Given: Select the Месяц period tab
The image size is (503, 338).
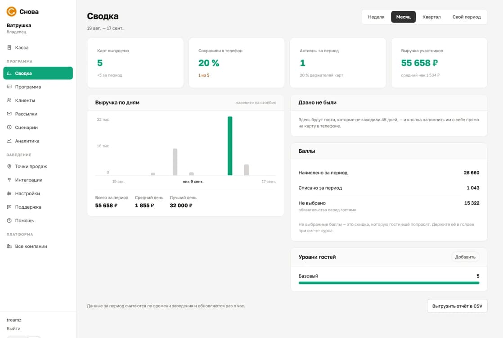Looking at the screenshot, I should tap(403, 17).
